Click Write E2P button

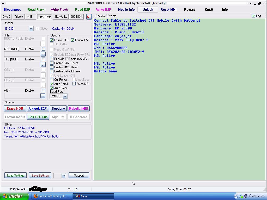point(104,10)
